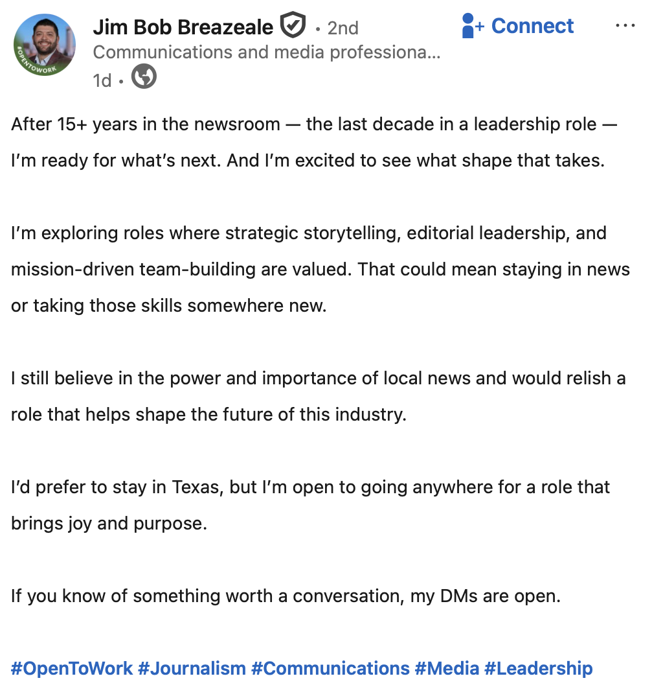This screenshot has width=663, height=687.
Task: Click the globe public visibility icon
Action: click(x=144, y=78)
